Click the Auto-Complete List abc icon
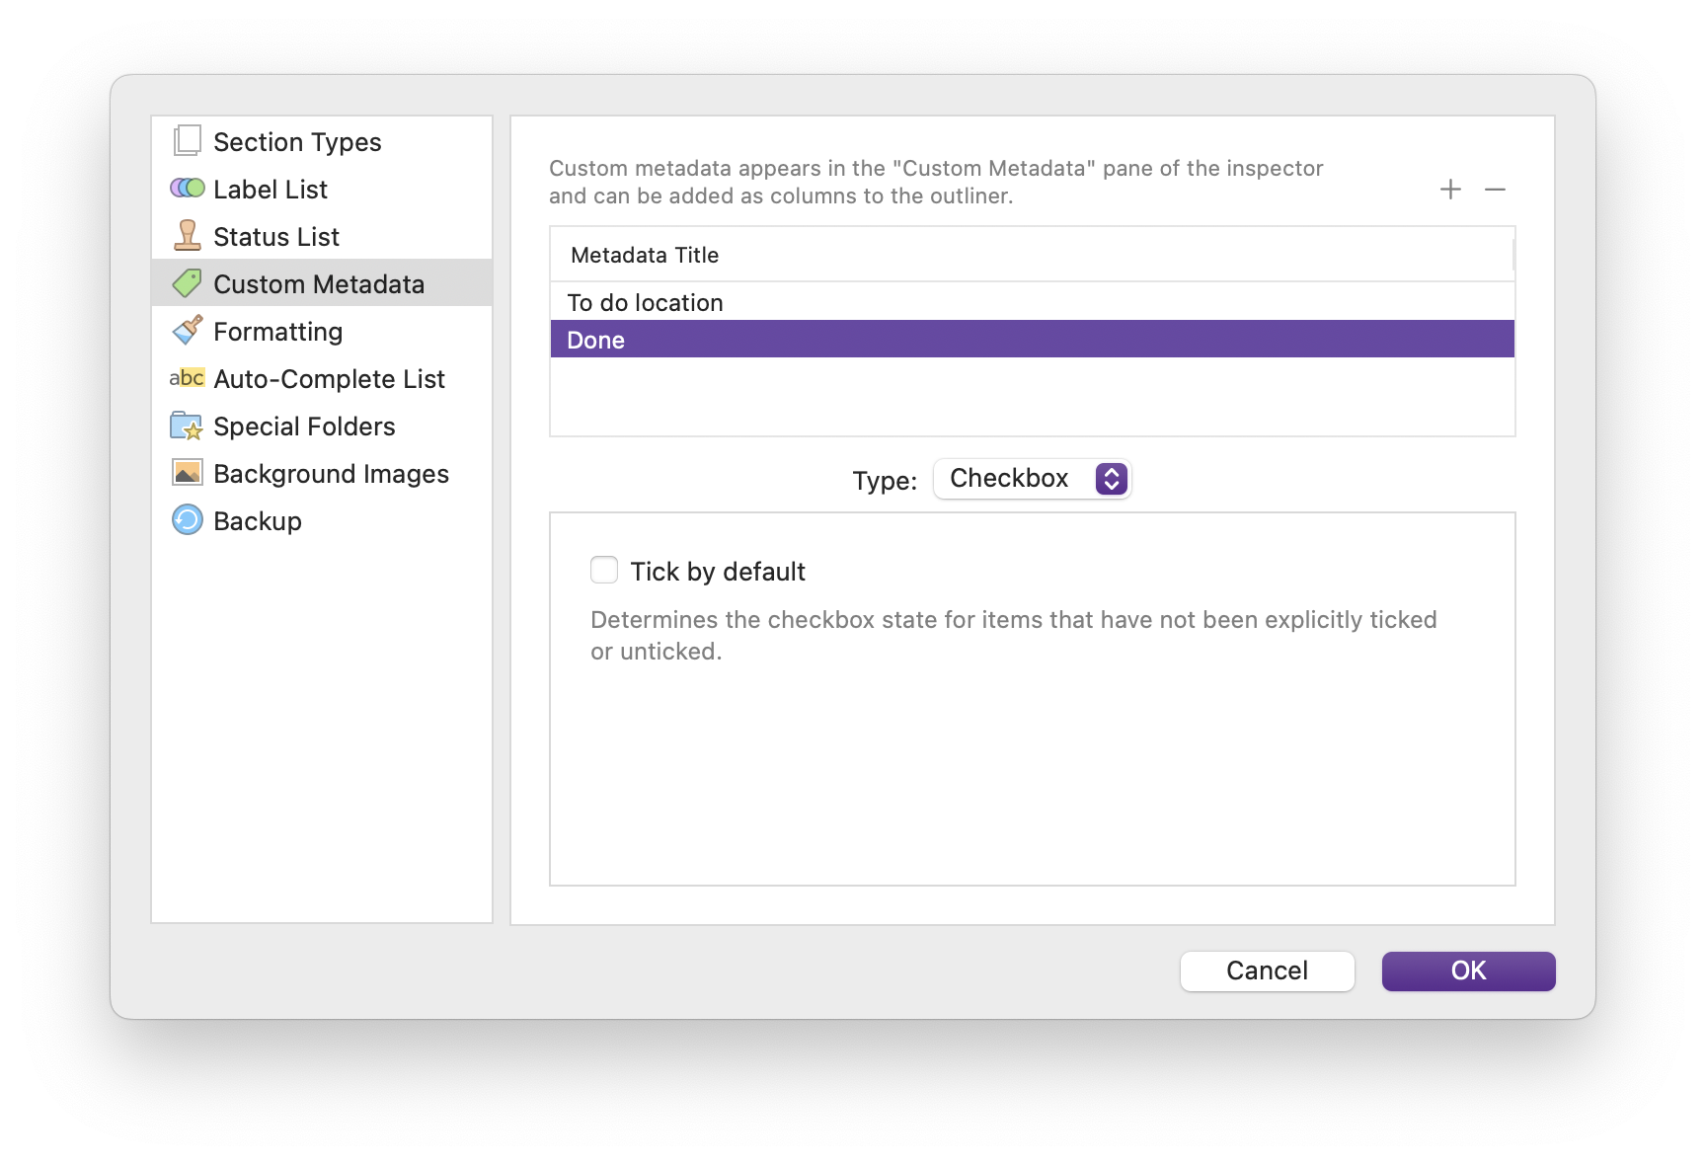 point(187,378)
